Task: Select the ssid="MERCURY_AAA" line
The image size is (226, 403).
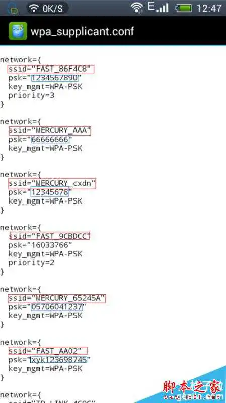Action: [x=50, y=131]
